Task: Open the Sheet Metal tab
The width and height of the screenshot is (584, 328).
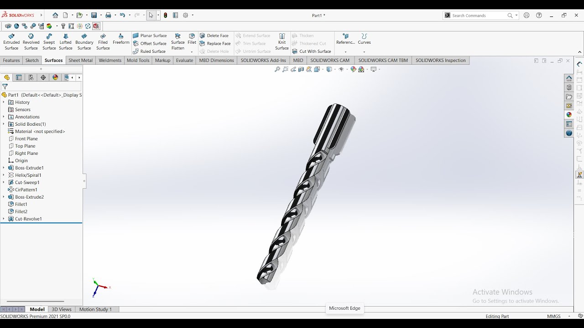Action: coord(81,60)
